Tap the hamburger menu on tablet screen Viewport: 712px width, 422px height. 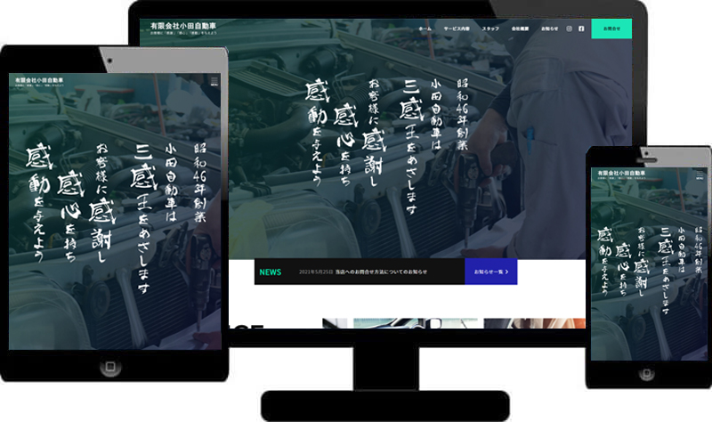click(x=214, y=80)
